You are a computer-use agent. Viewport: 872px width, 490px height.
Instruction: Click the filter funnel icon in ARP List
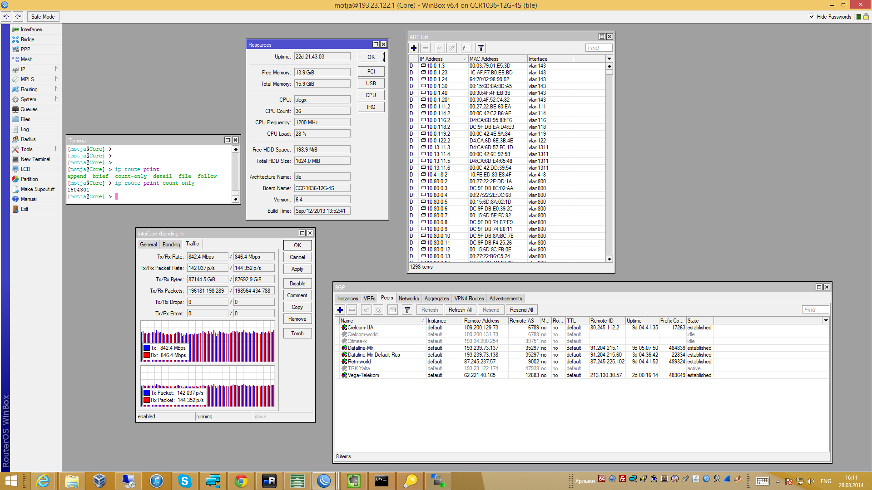click(x=481, y=48)
